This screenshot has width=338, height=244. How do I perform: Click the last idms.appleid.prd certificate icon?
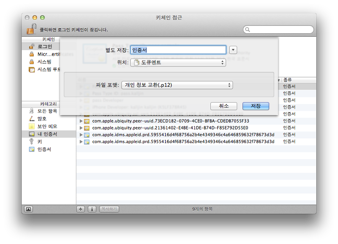click(x=87, y=142)
